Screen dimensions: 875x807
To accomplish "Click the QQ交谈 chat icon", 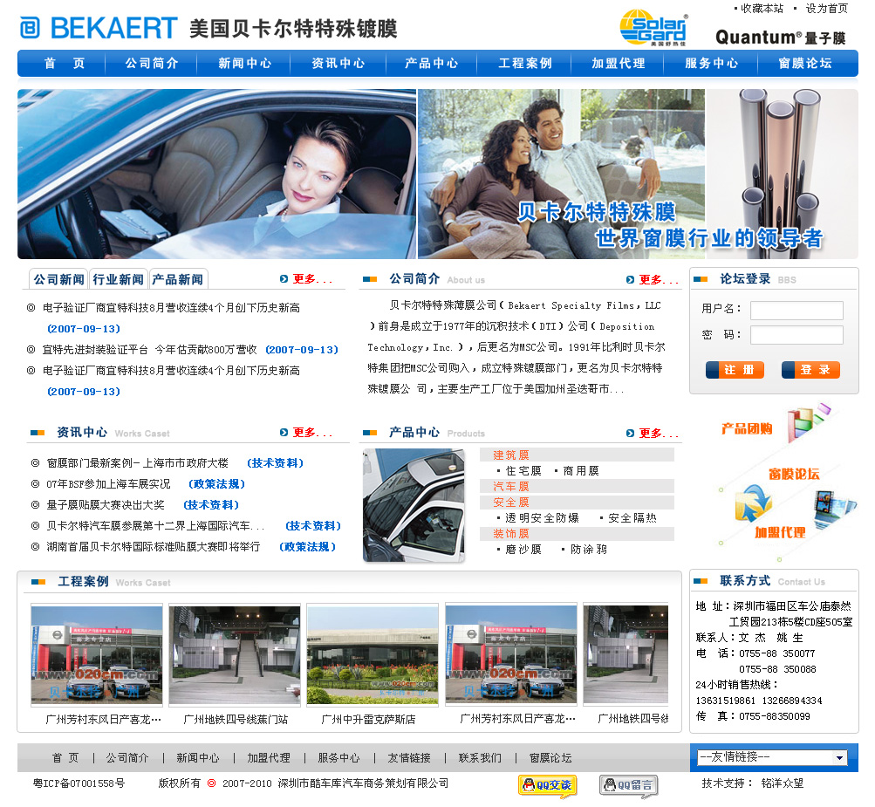I will (548, 785).
